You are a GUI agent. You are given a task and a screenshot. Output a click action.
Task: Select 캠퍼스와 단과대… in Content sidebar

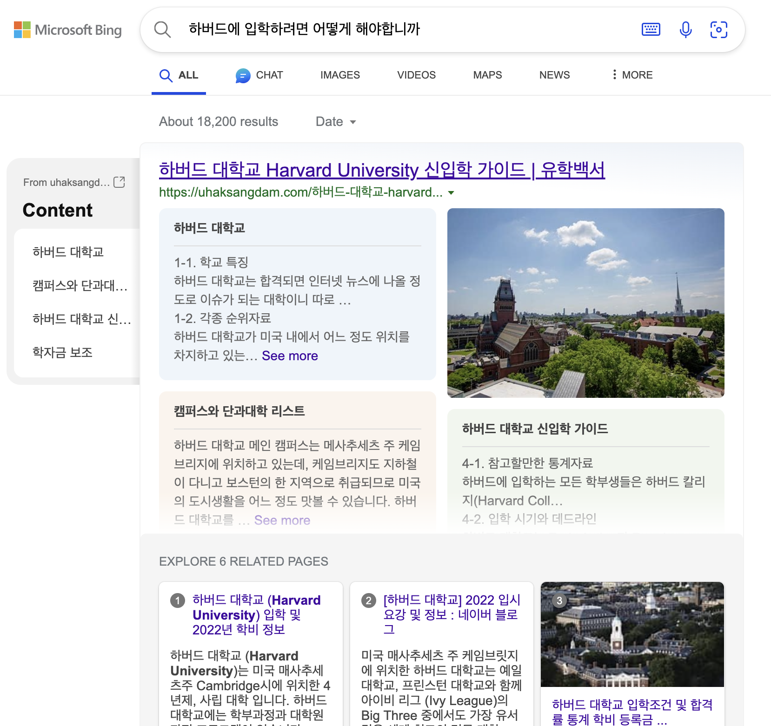tap(80, 285)
